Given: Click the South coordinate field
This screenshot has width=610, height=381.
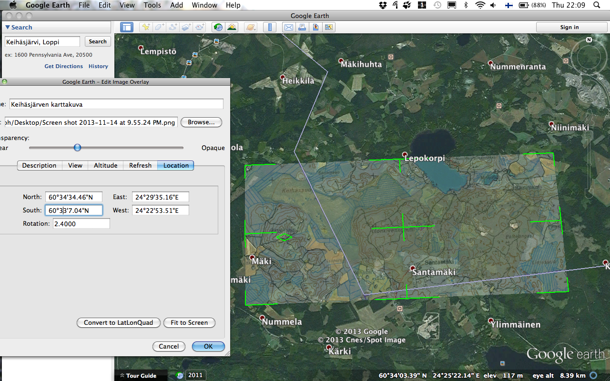Looking at the screenshot, I should (x=74, y=211).
